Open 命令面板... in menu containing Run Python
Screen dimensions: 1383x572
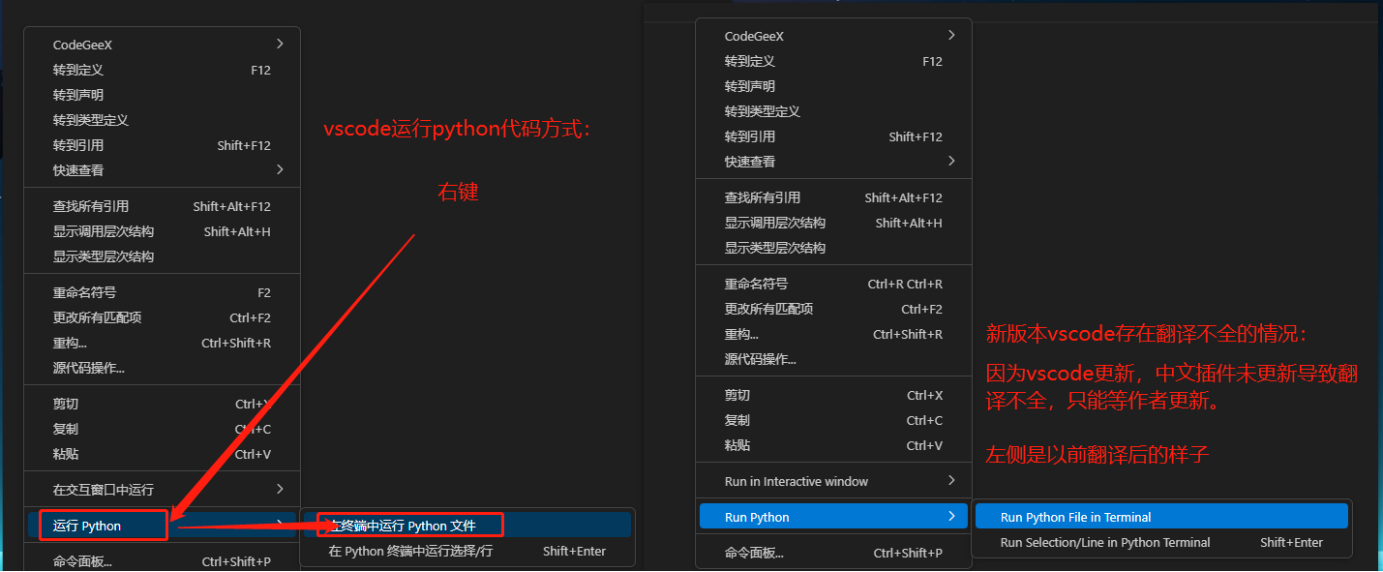833,553
